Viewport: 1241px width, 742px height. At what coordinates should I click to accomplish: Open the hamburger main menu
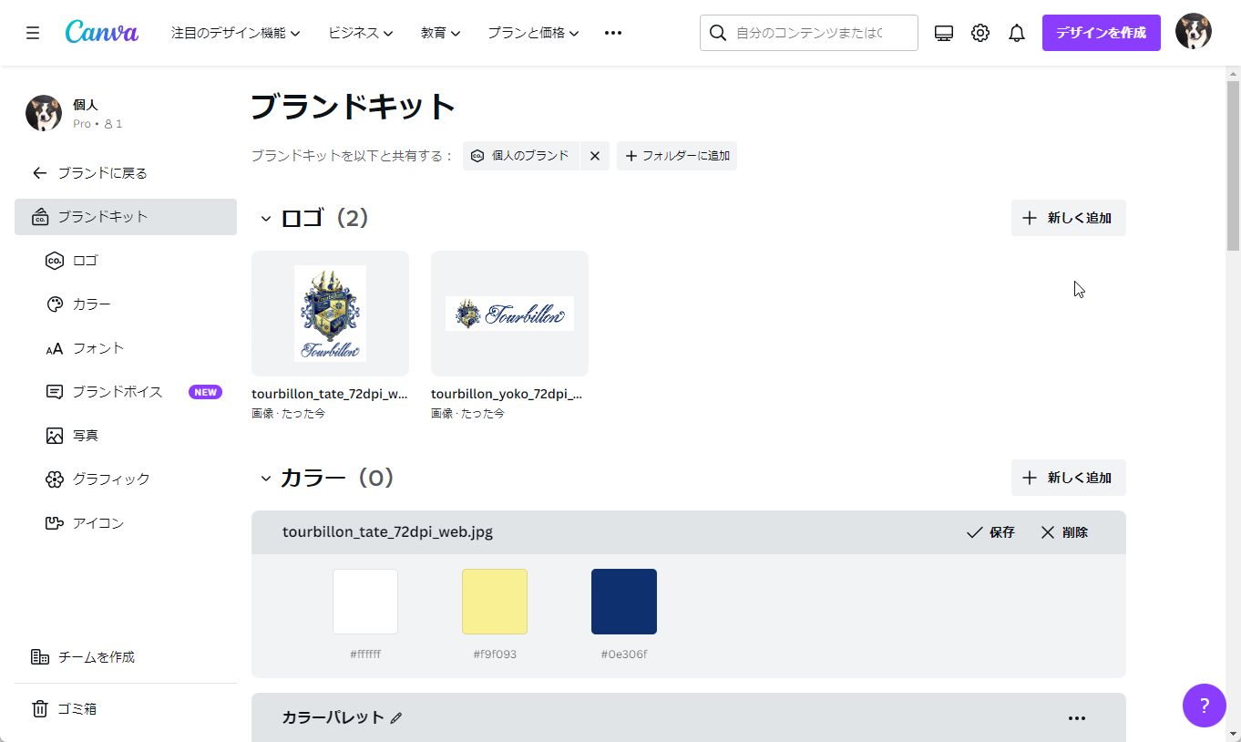click(x=33, y=33)
